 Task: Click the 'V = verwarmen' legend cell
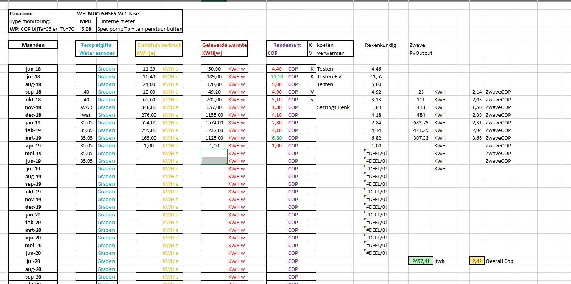330,53
